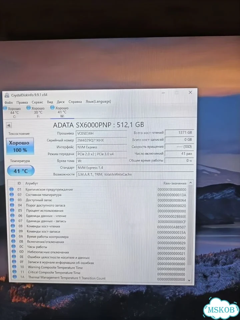This screenshot has width=240, height=320.
Task: Click the drive letter field W:
Action: 101,161
